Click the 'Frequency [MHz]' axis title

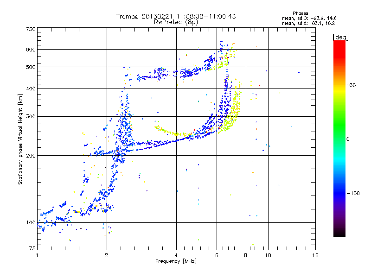point(176,261)
